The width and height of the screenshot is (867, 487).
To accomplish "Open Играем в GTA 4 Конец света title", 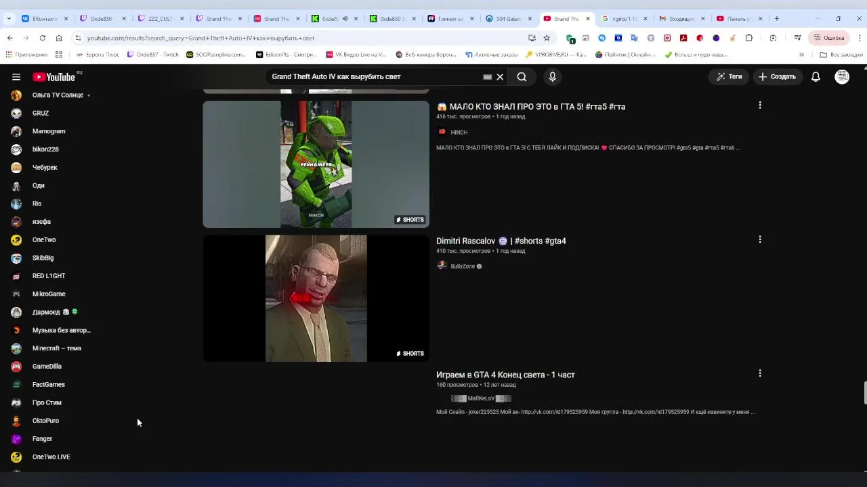I will (505, 375).
